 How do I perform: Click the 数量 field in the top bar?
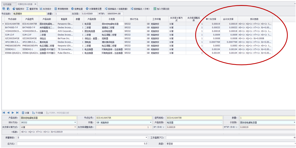(x=62, y=14)
